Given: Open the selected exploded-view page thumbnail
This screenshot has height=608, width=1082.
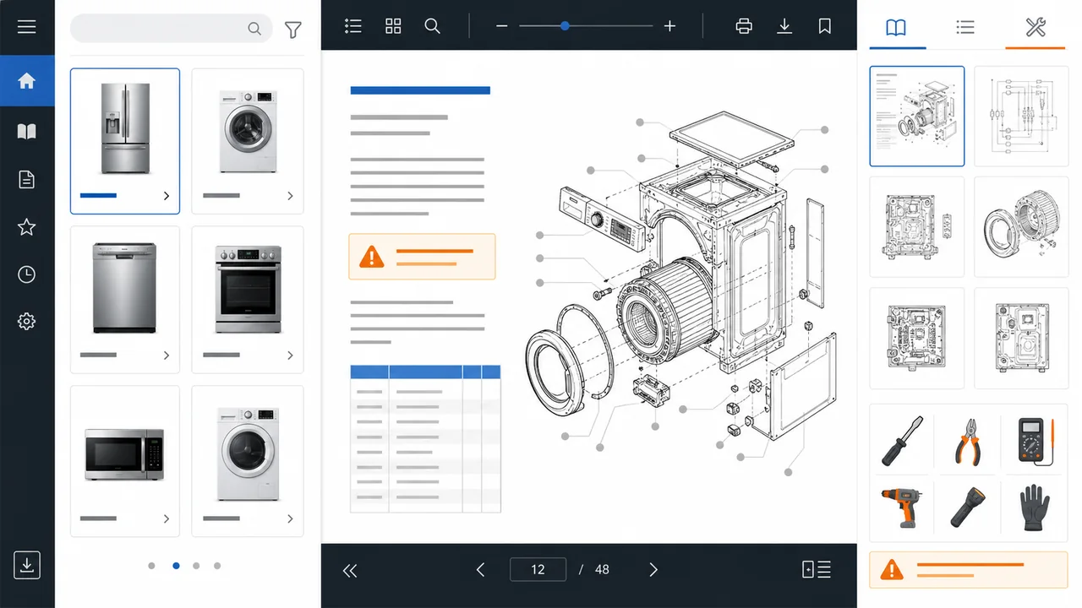Looking at the screenshot, I should (x=917, y=117).
